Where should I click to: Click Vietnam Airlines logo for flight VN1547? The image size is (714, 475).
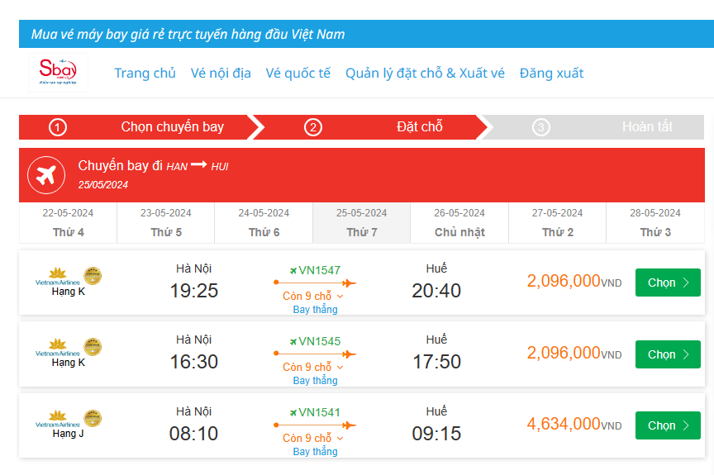56,275
